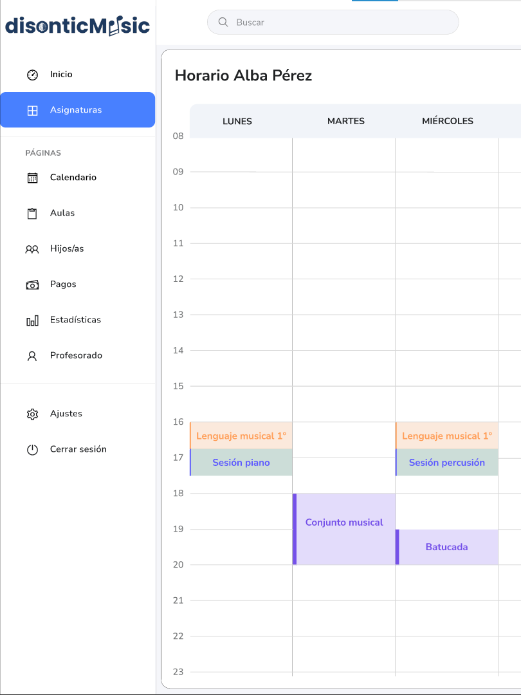Go to the Calendario page

[x=73, y=178]
